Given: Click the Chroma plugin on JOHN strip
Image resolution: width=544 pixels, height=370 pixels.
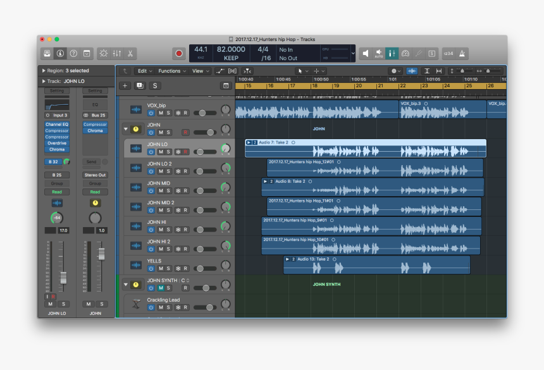Looking at the screenshot, I should (x=95, y=131).
